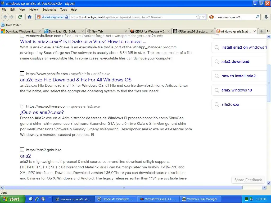Open the Windows Start menu
The width and height of the screenshot is (271, 203).
(12, 199)
